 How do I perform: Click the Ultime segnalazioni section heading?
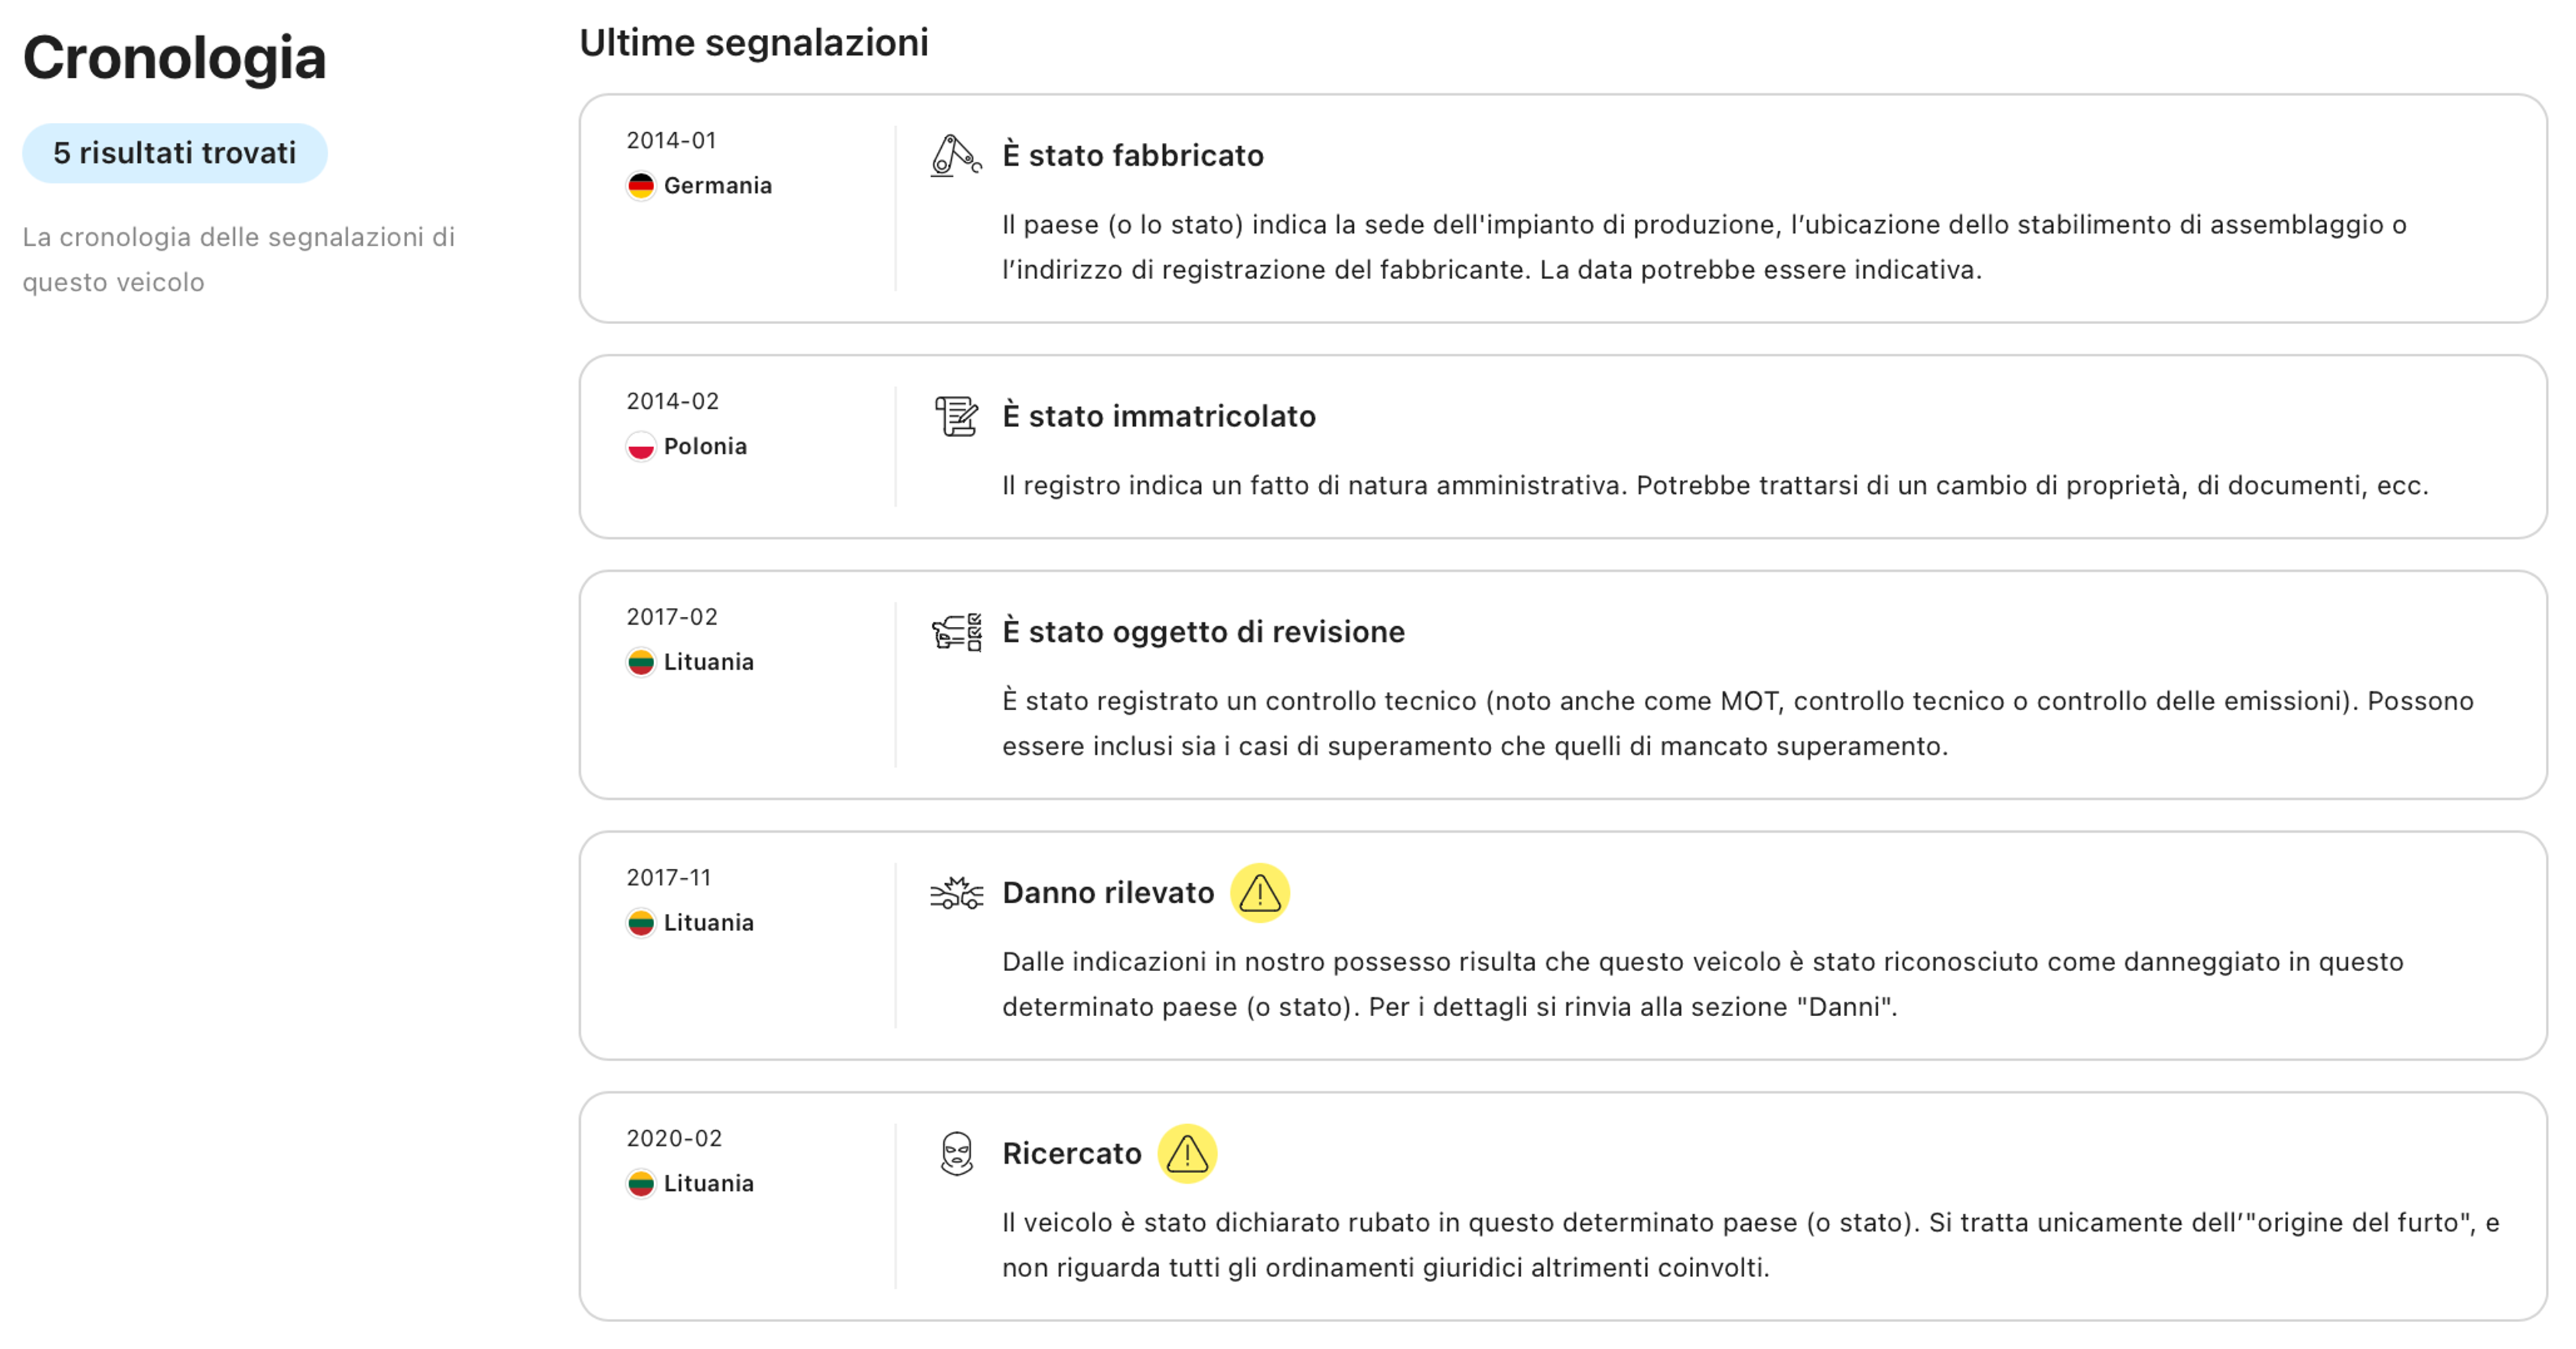(x=754, y=43)
